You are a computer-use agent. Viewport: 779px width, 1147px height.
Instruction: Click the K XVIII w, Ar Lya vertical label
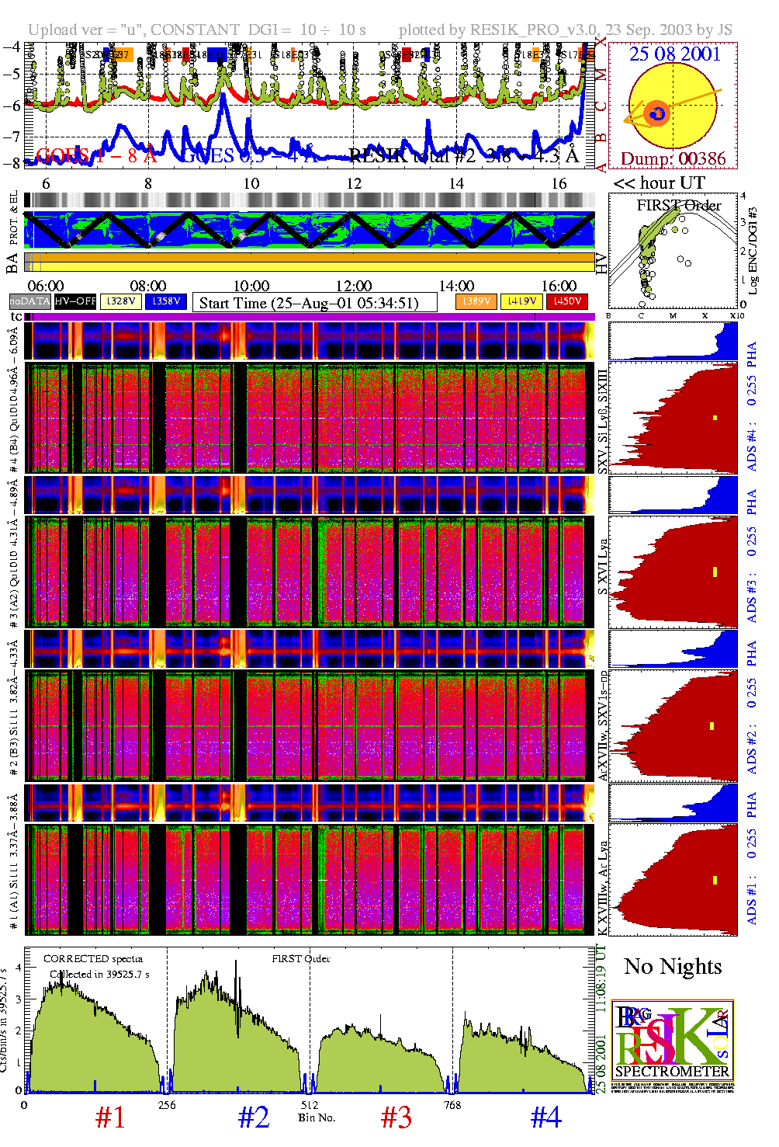pyautogui.click(x=603, y=888)
